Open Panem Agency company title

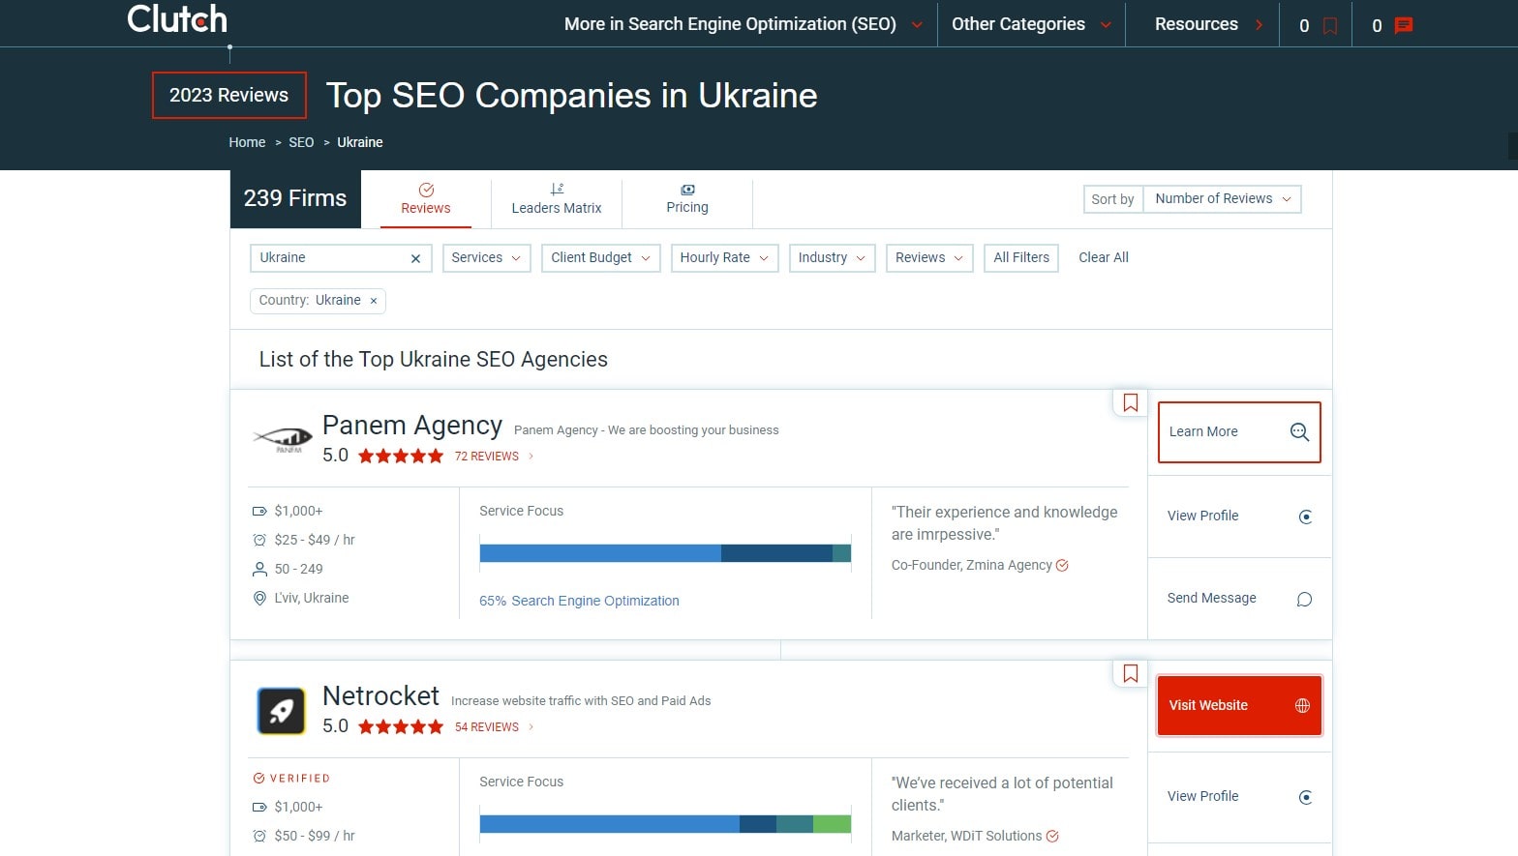412,426
